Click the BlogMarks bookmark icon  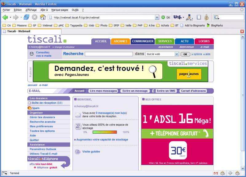[208, 25]
